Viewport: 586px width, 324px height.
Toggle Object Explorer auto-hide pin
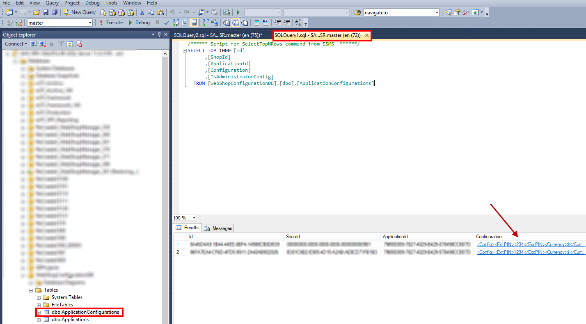[x=159, y=34]
